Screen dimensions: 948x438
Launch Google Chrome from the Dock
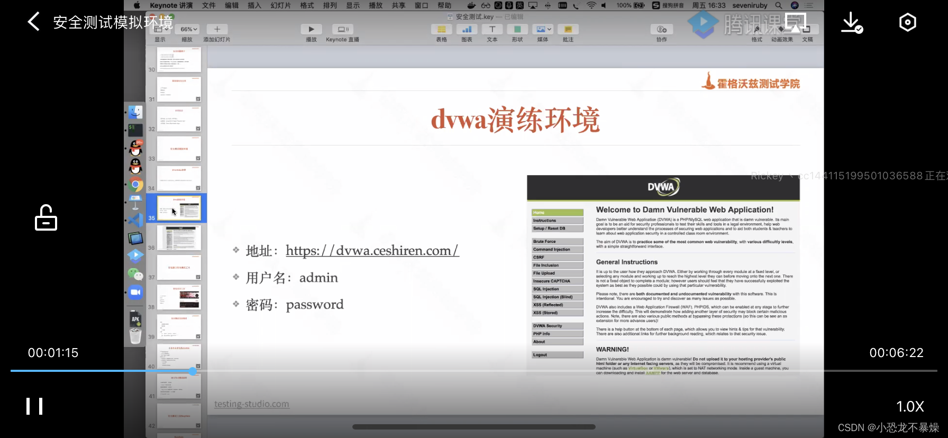pos(135,185)
